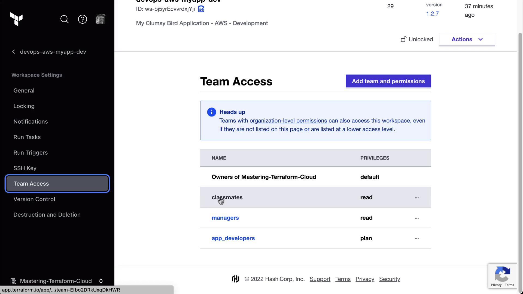Open the managers team link
Image resolution: width=523 pixels, height=294 pixels.
pos(225,218)
